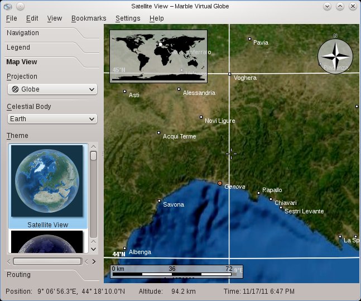Click the Novi Ligure city marker

(x=201, y=117)
